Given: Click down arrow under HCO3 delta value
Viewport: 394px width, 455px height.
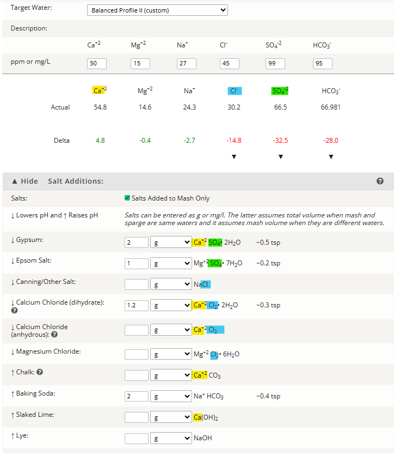Looking at the screenshot, I should point(331,157).
